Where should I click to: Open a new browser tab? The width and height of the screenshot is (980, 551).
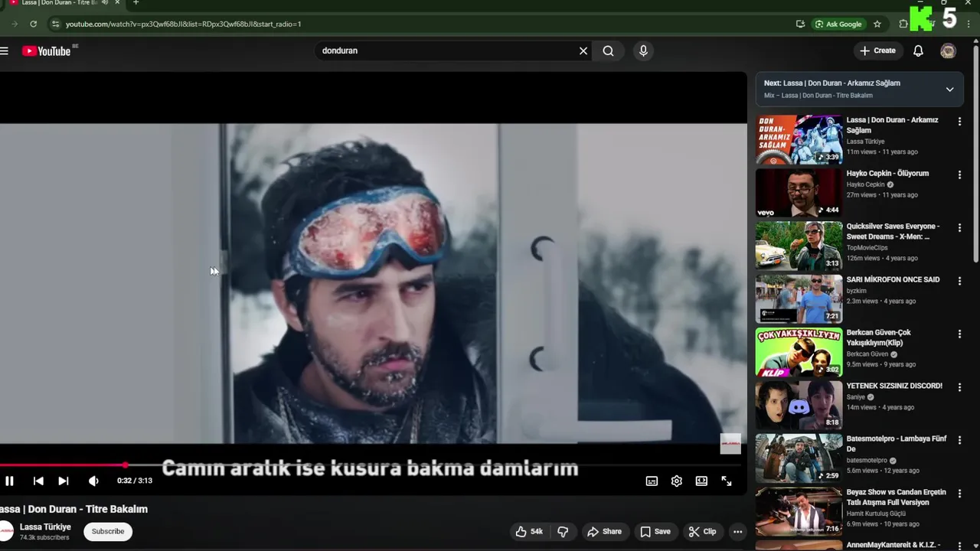(136, 3)
